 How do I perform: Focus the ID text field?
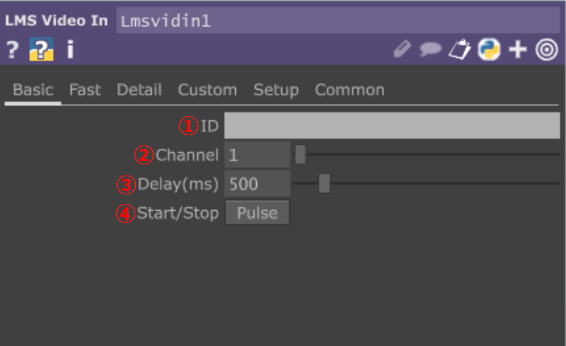tap(392, 125)
